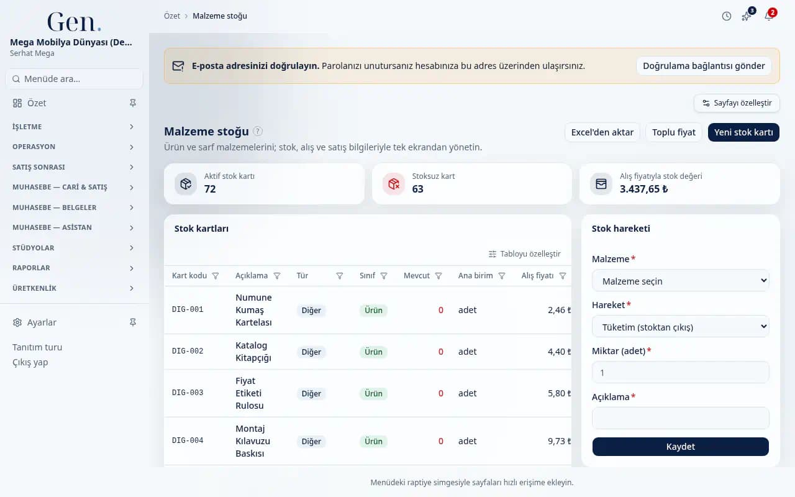Screen dimensions: 795x497
Task: Start the Tanıtım turu
Action: [x=37, y=347]
